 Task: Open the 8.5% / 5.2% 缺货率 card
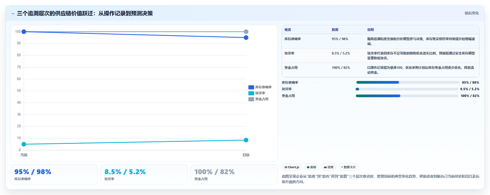coord(144,174)
